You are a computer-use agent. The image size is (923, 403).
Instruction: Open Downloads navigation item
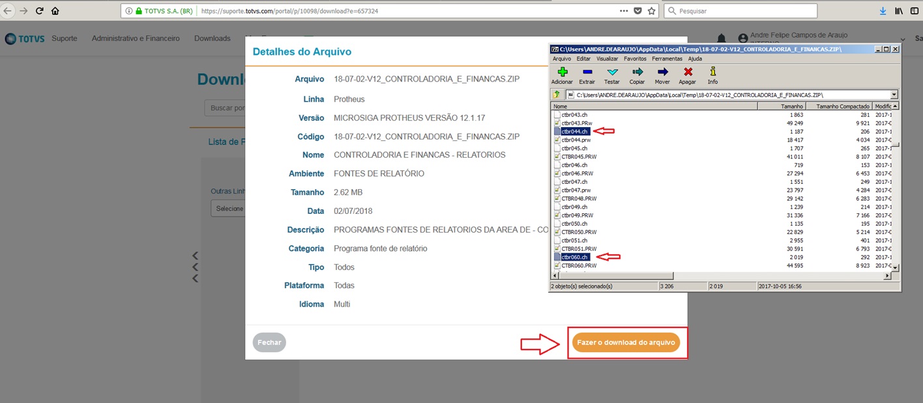coord(212,38)
